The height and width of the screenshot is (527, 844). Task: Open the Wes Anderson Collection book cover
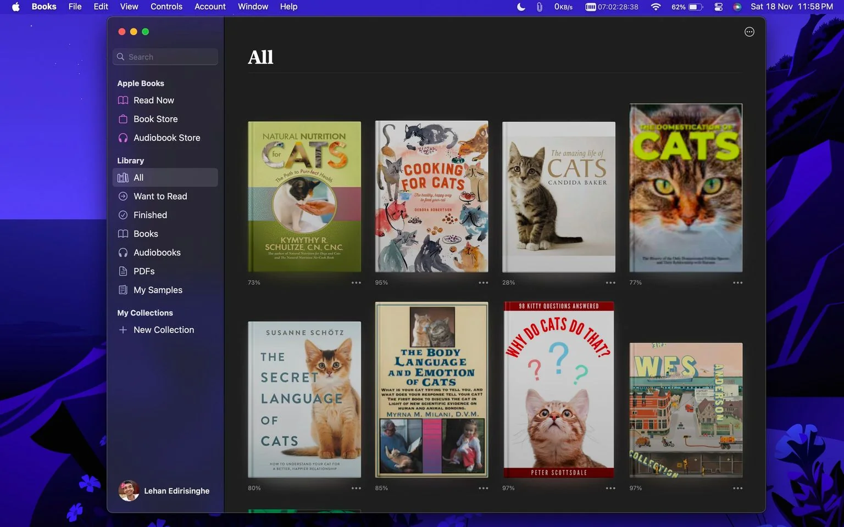point(686,410)
